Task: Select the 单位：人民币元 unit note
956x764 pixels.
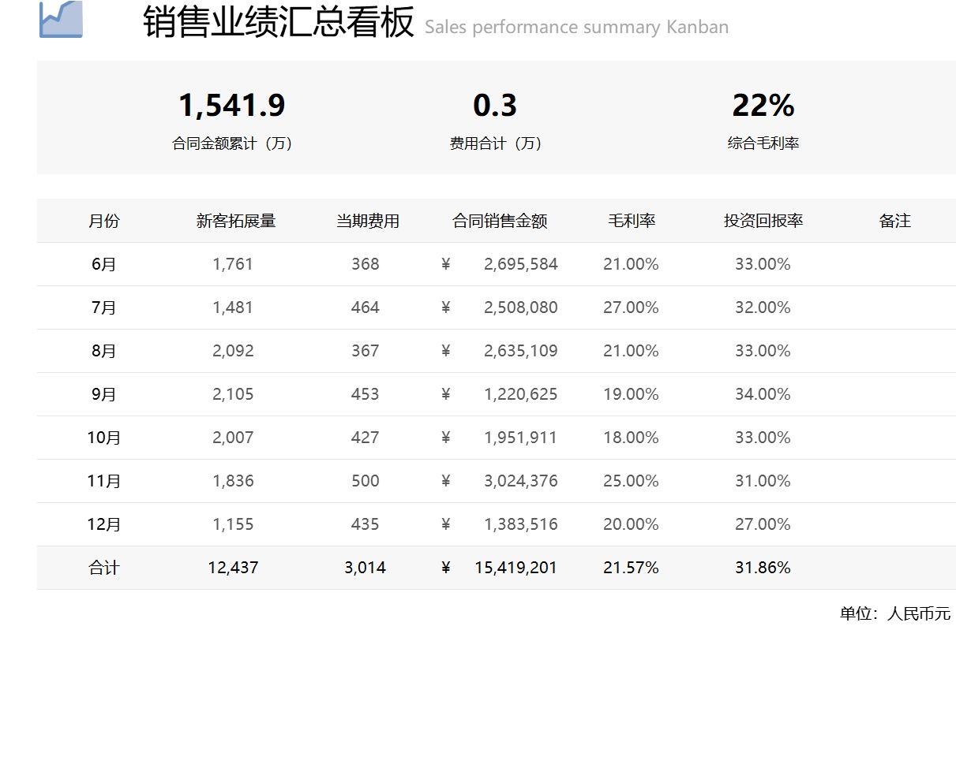Action: pyautogui.click(x=894, y=614)
